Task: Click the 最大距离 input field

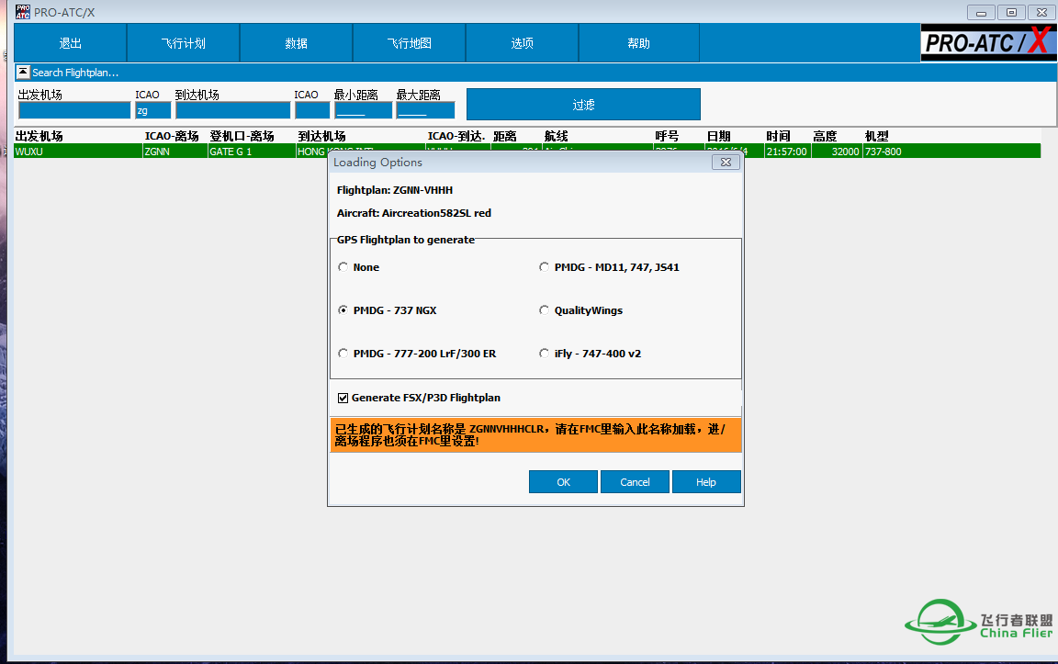Action: 425,110
